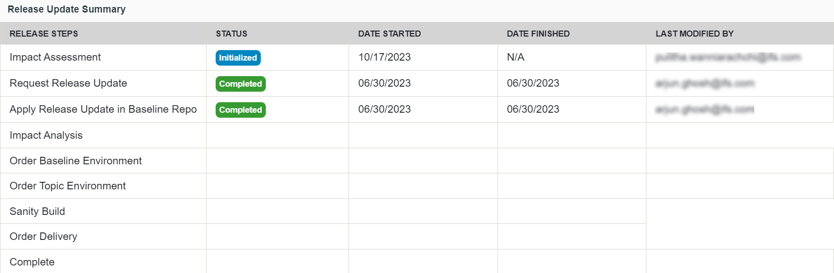Select the Impact Analysis step
Viewport: 834px width, 273px height.
pyautogui.click(x=46, y=135)
